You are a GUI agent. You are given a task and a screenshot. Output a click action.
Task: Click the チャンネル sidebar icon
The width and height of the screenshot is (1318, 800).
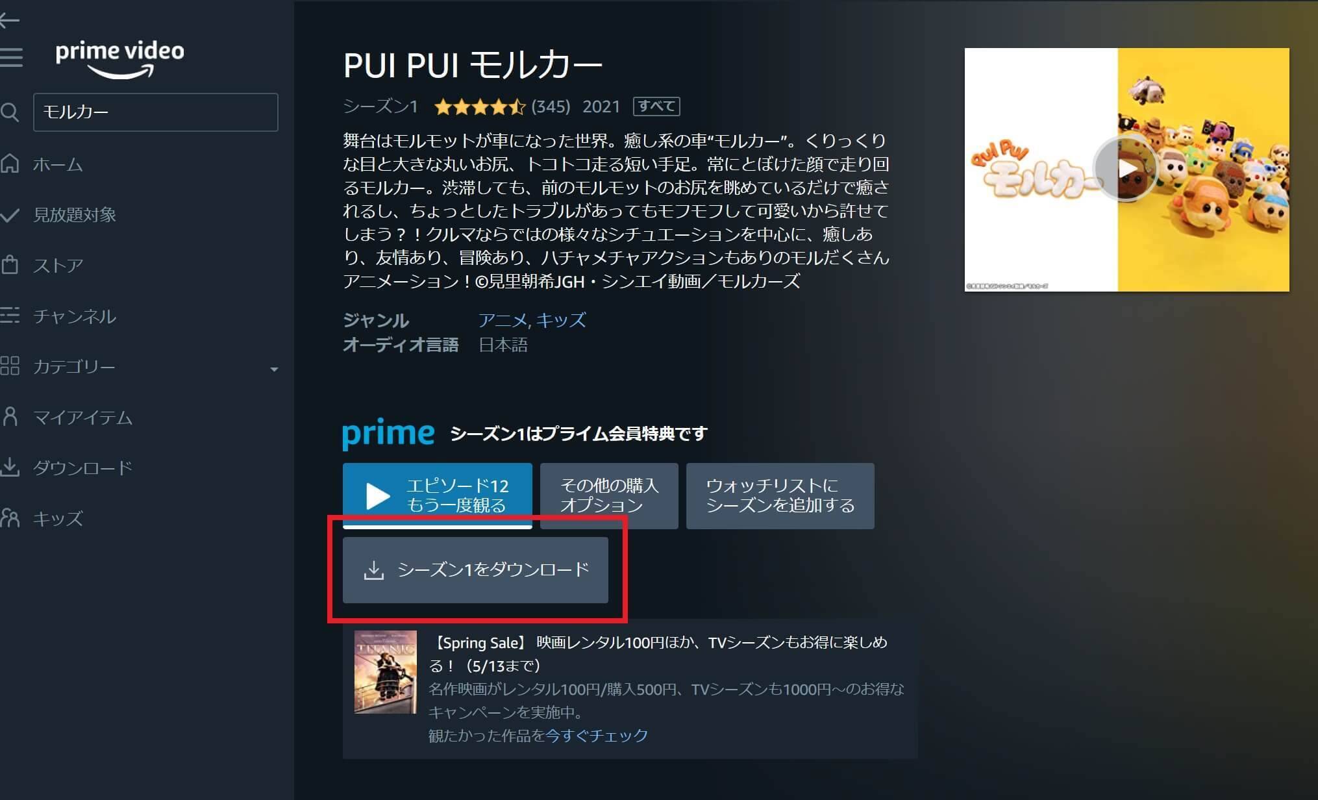pos(10,316)
